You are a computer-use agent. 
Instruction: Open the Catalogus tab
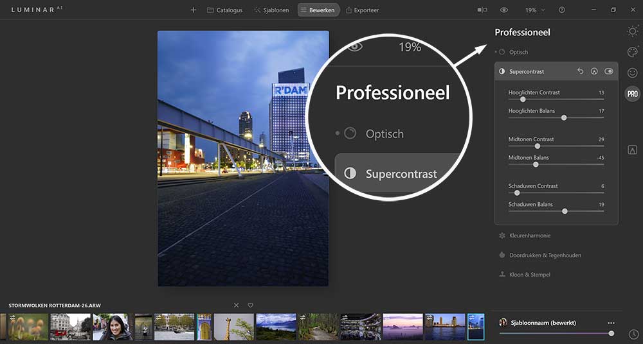point(224,10)
